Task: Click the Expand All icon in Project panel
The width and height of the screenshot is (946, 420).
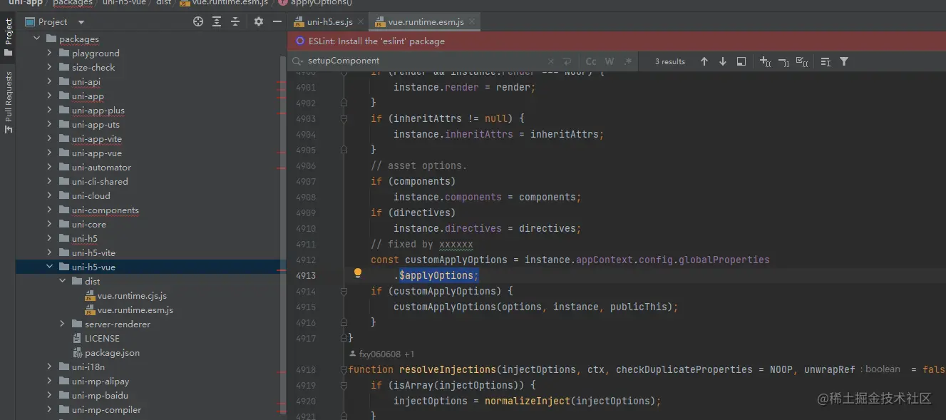Action: pyautogui.click(x=217, y=22)
